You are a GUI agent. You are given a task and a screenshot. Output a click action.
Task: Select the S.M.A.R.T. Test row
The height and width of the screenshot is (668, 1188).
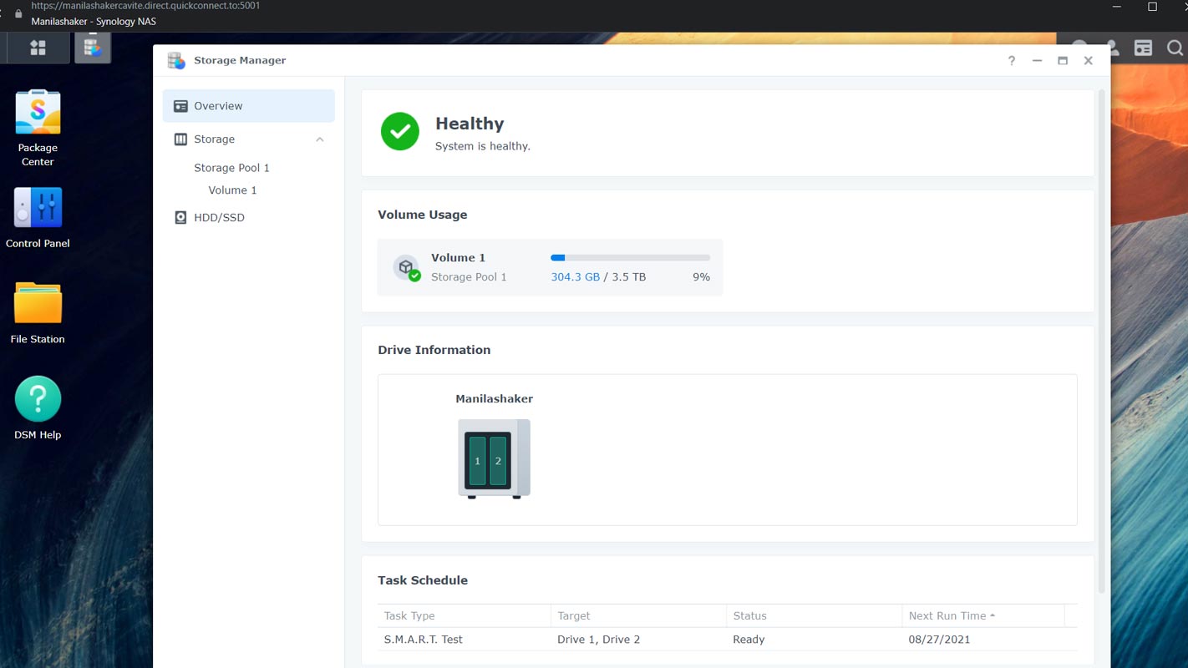(x=728, y=640)
